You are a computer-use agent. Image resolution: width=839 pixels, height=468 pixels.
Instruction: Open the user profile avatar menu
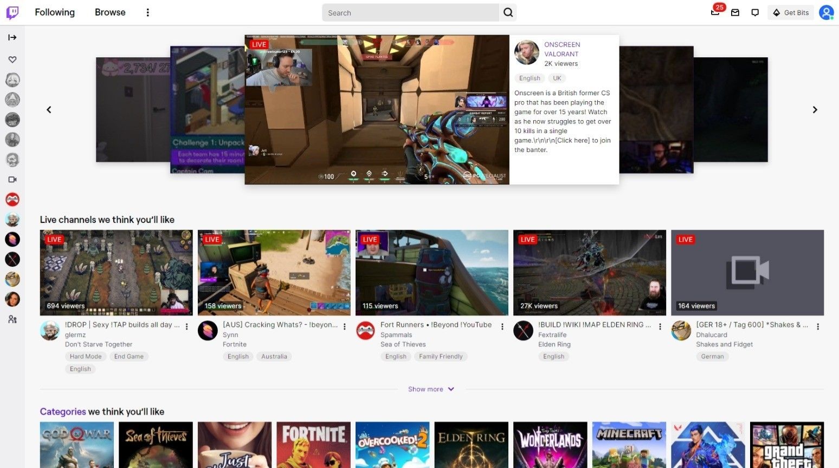click(826, 12)
